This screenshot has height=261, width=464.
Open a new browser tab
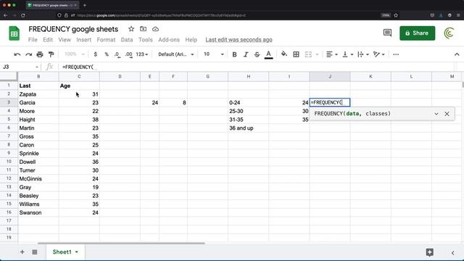click(85, 5)
